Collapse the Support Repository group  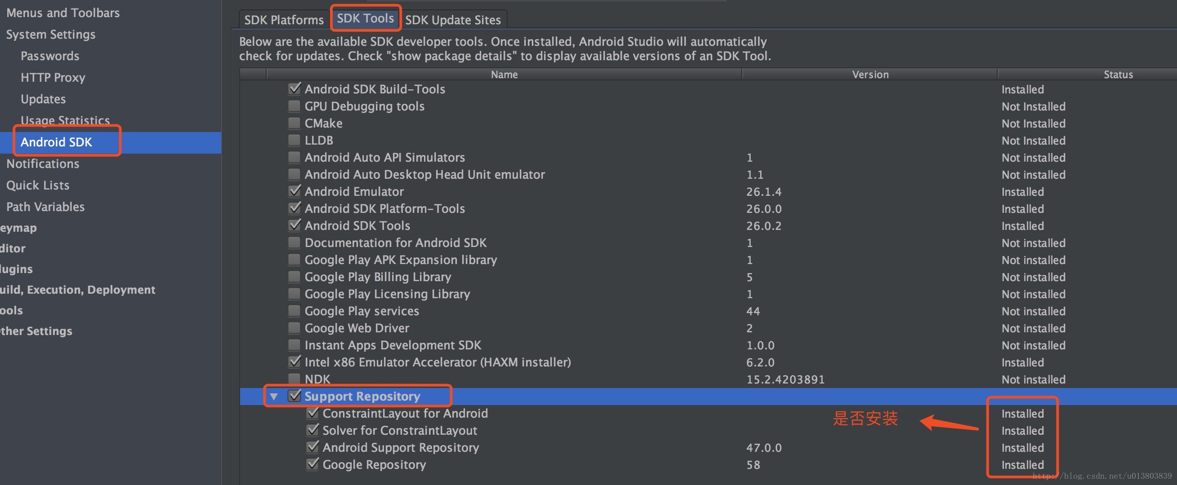pyautogui.click(x=274, y=397)
